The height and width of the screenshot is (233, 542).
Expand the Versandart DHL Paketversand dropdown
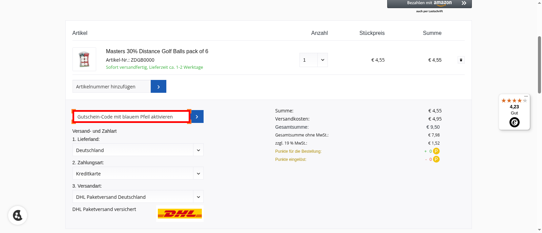click(138, 197)
